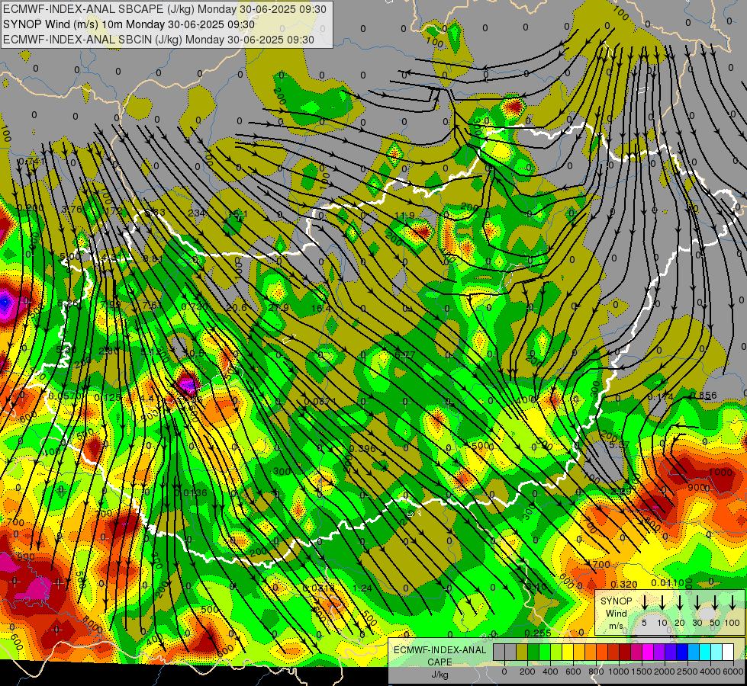Click the 6.77 value on the map
This screenshot has height=686, width=747.
tap(405, 354)
